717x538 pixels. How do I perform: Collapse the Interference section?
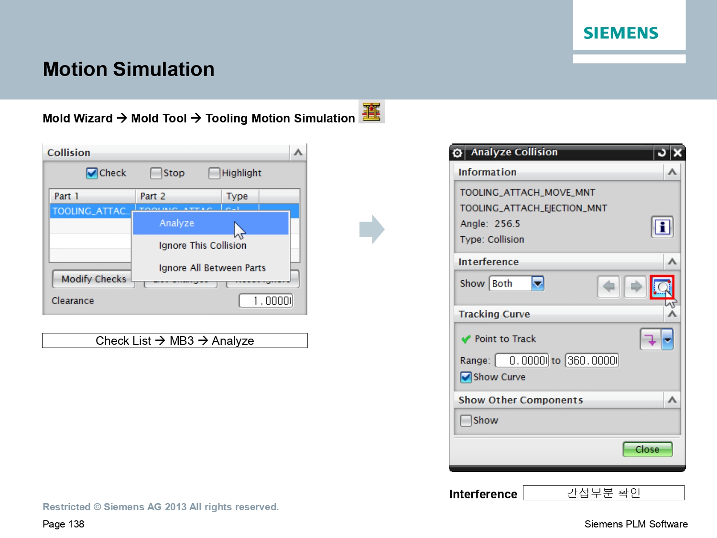click(672, 262)
